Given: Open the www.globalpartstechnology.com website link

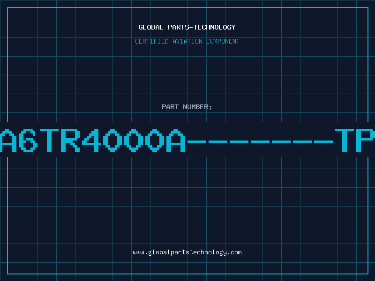Looking at the screenshot, I should coord(187,252).
